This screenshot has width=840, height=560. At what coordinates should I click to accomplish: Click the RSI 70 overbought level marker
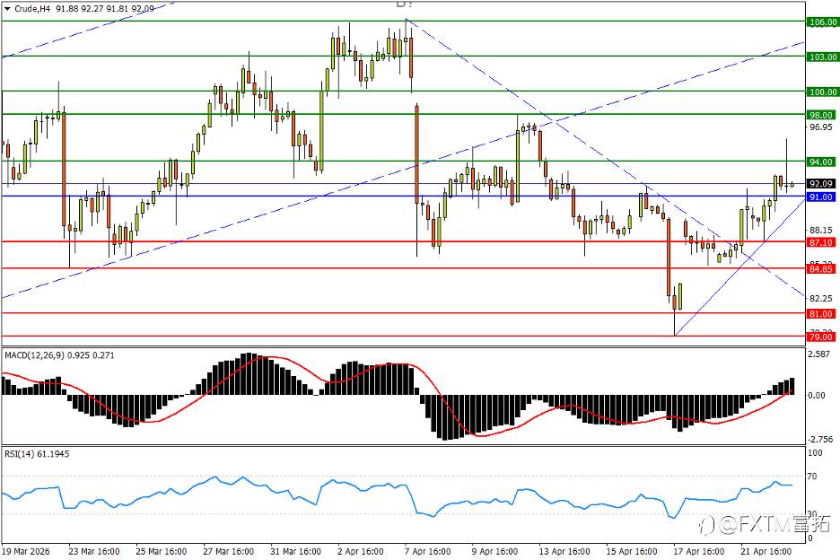[812, 477]
